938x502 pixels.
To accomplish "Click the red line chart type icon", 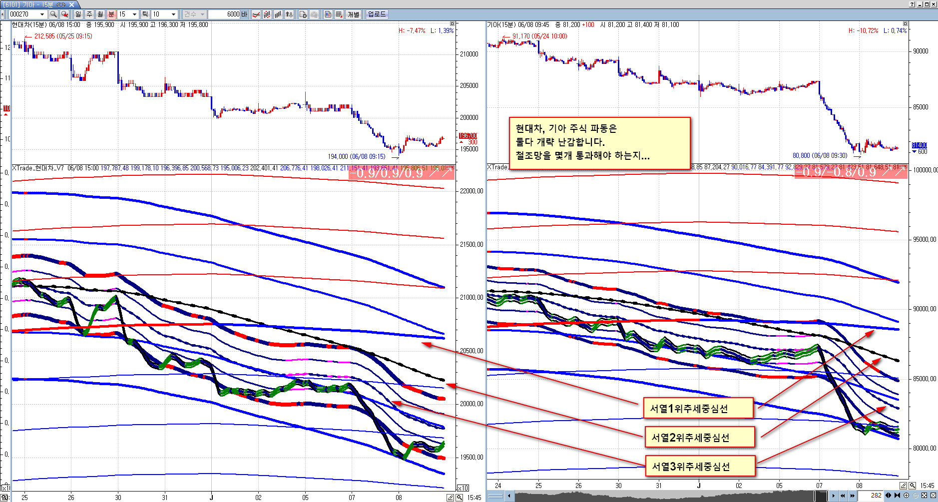I will (256, 14).
